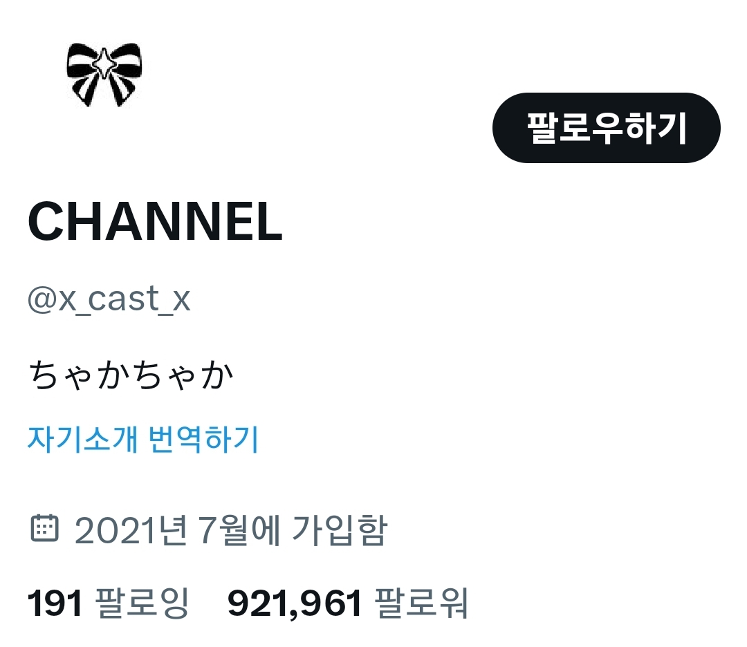Tap the 팔로잉 label

[x=142, y=603]
